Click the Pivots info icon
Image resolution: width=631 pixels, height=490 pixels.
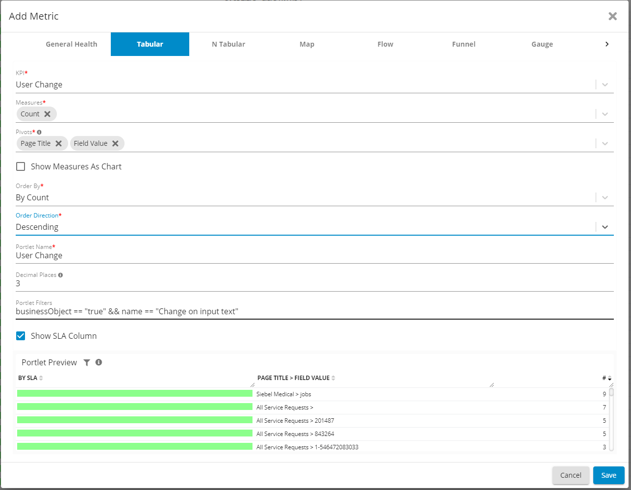39,132
